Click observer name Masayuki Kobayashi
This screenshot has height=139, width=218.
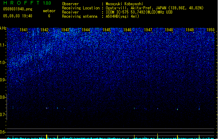pyautogui.click(x=124, y=4)
